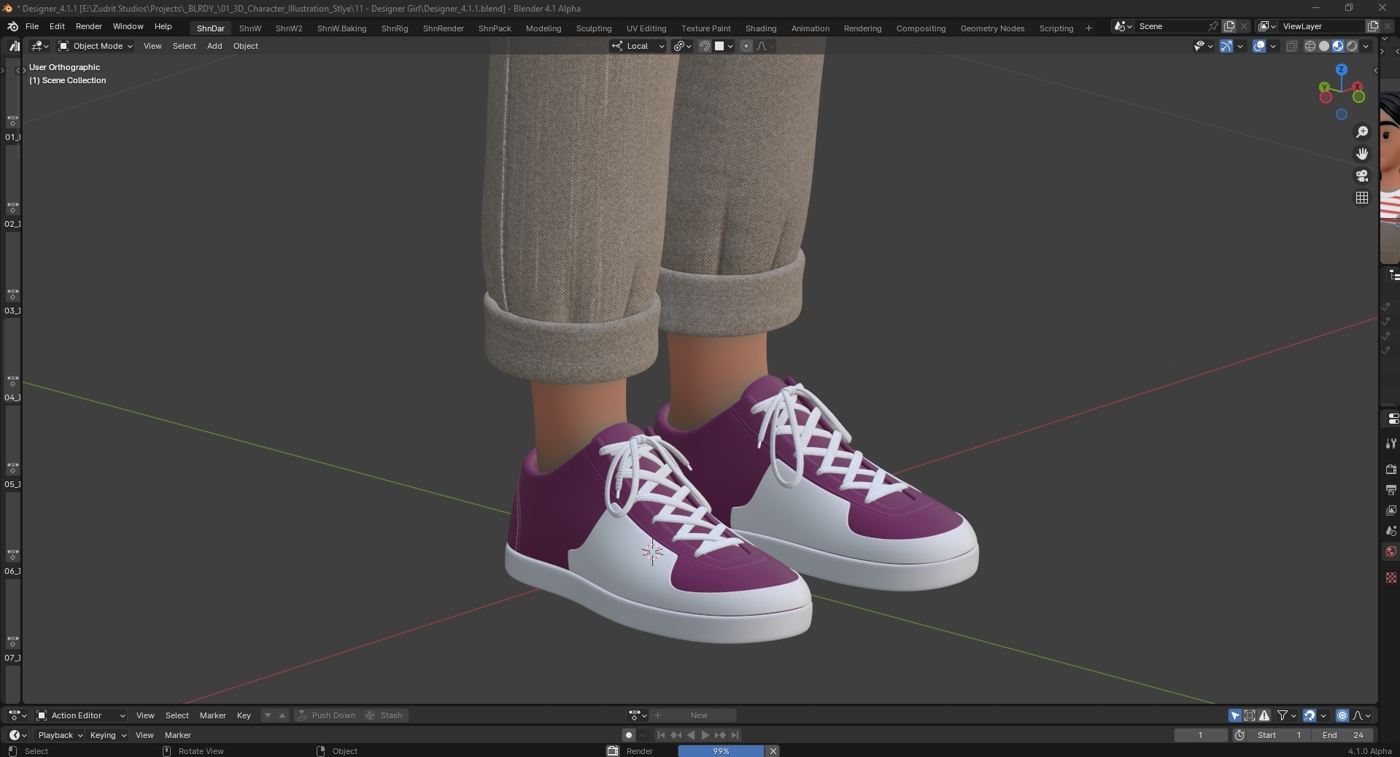This screenshot has height=757, width=1400.
Task: Toggle only show selected in Action Editor
Action: point(1235,715)
